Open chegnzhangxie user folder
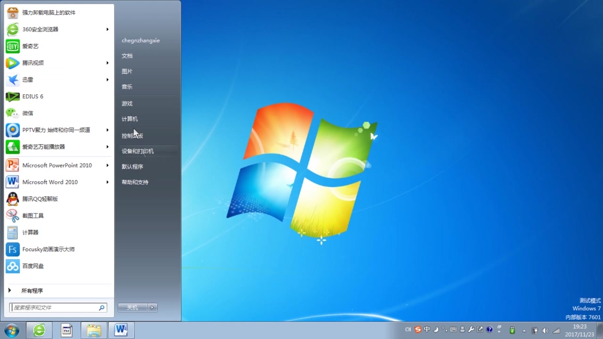 [x=141, y=40]
